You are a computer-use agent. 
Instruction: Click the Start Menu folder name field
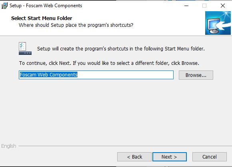click(96, 75)
